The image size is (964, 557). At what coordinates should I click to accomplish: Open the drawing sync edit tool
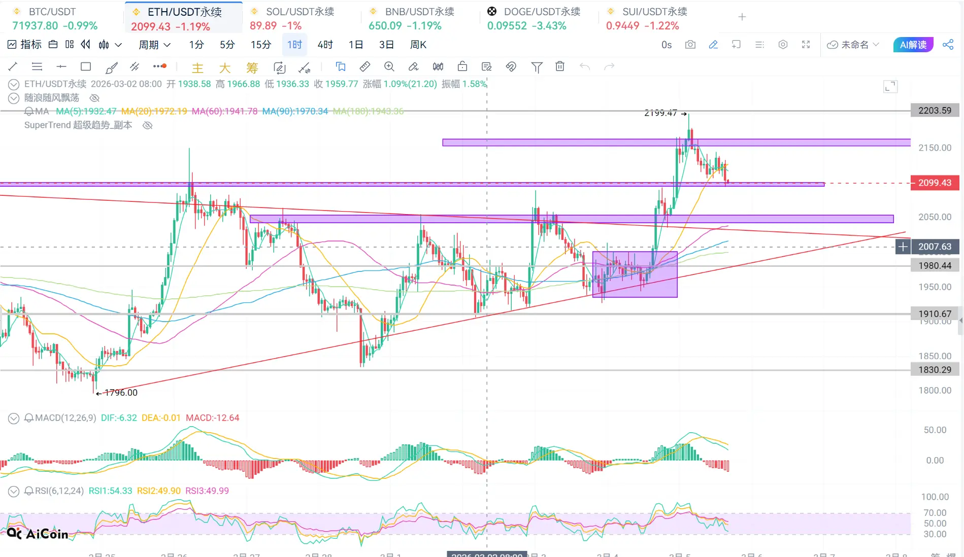[279, 67]
